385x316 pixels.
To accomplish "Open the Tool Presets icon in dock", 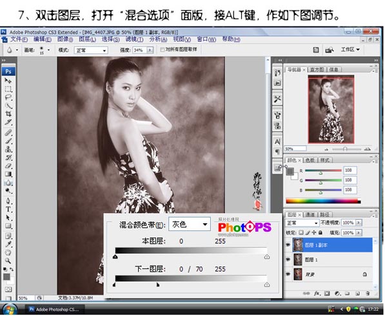I will click(277, 99).
